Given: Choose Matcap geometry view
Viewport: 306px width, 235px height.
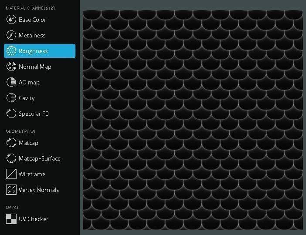Looking at the screenshot, I should [28, 143].
